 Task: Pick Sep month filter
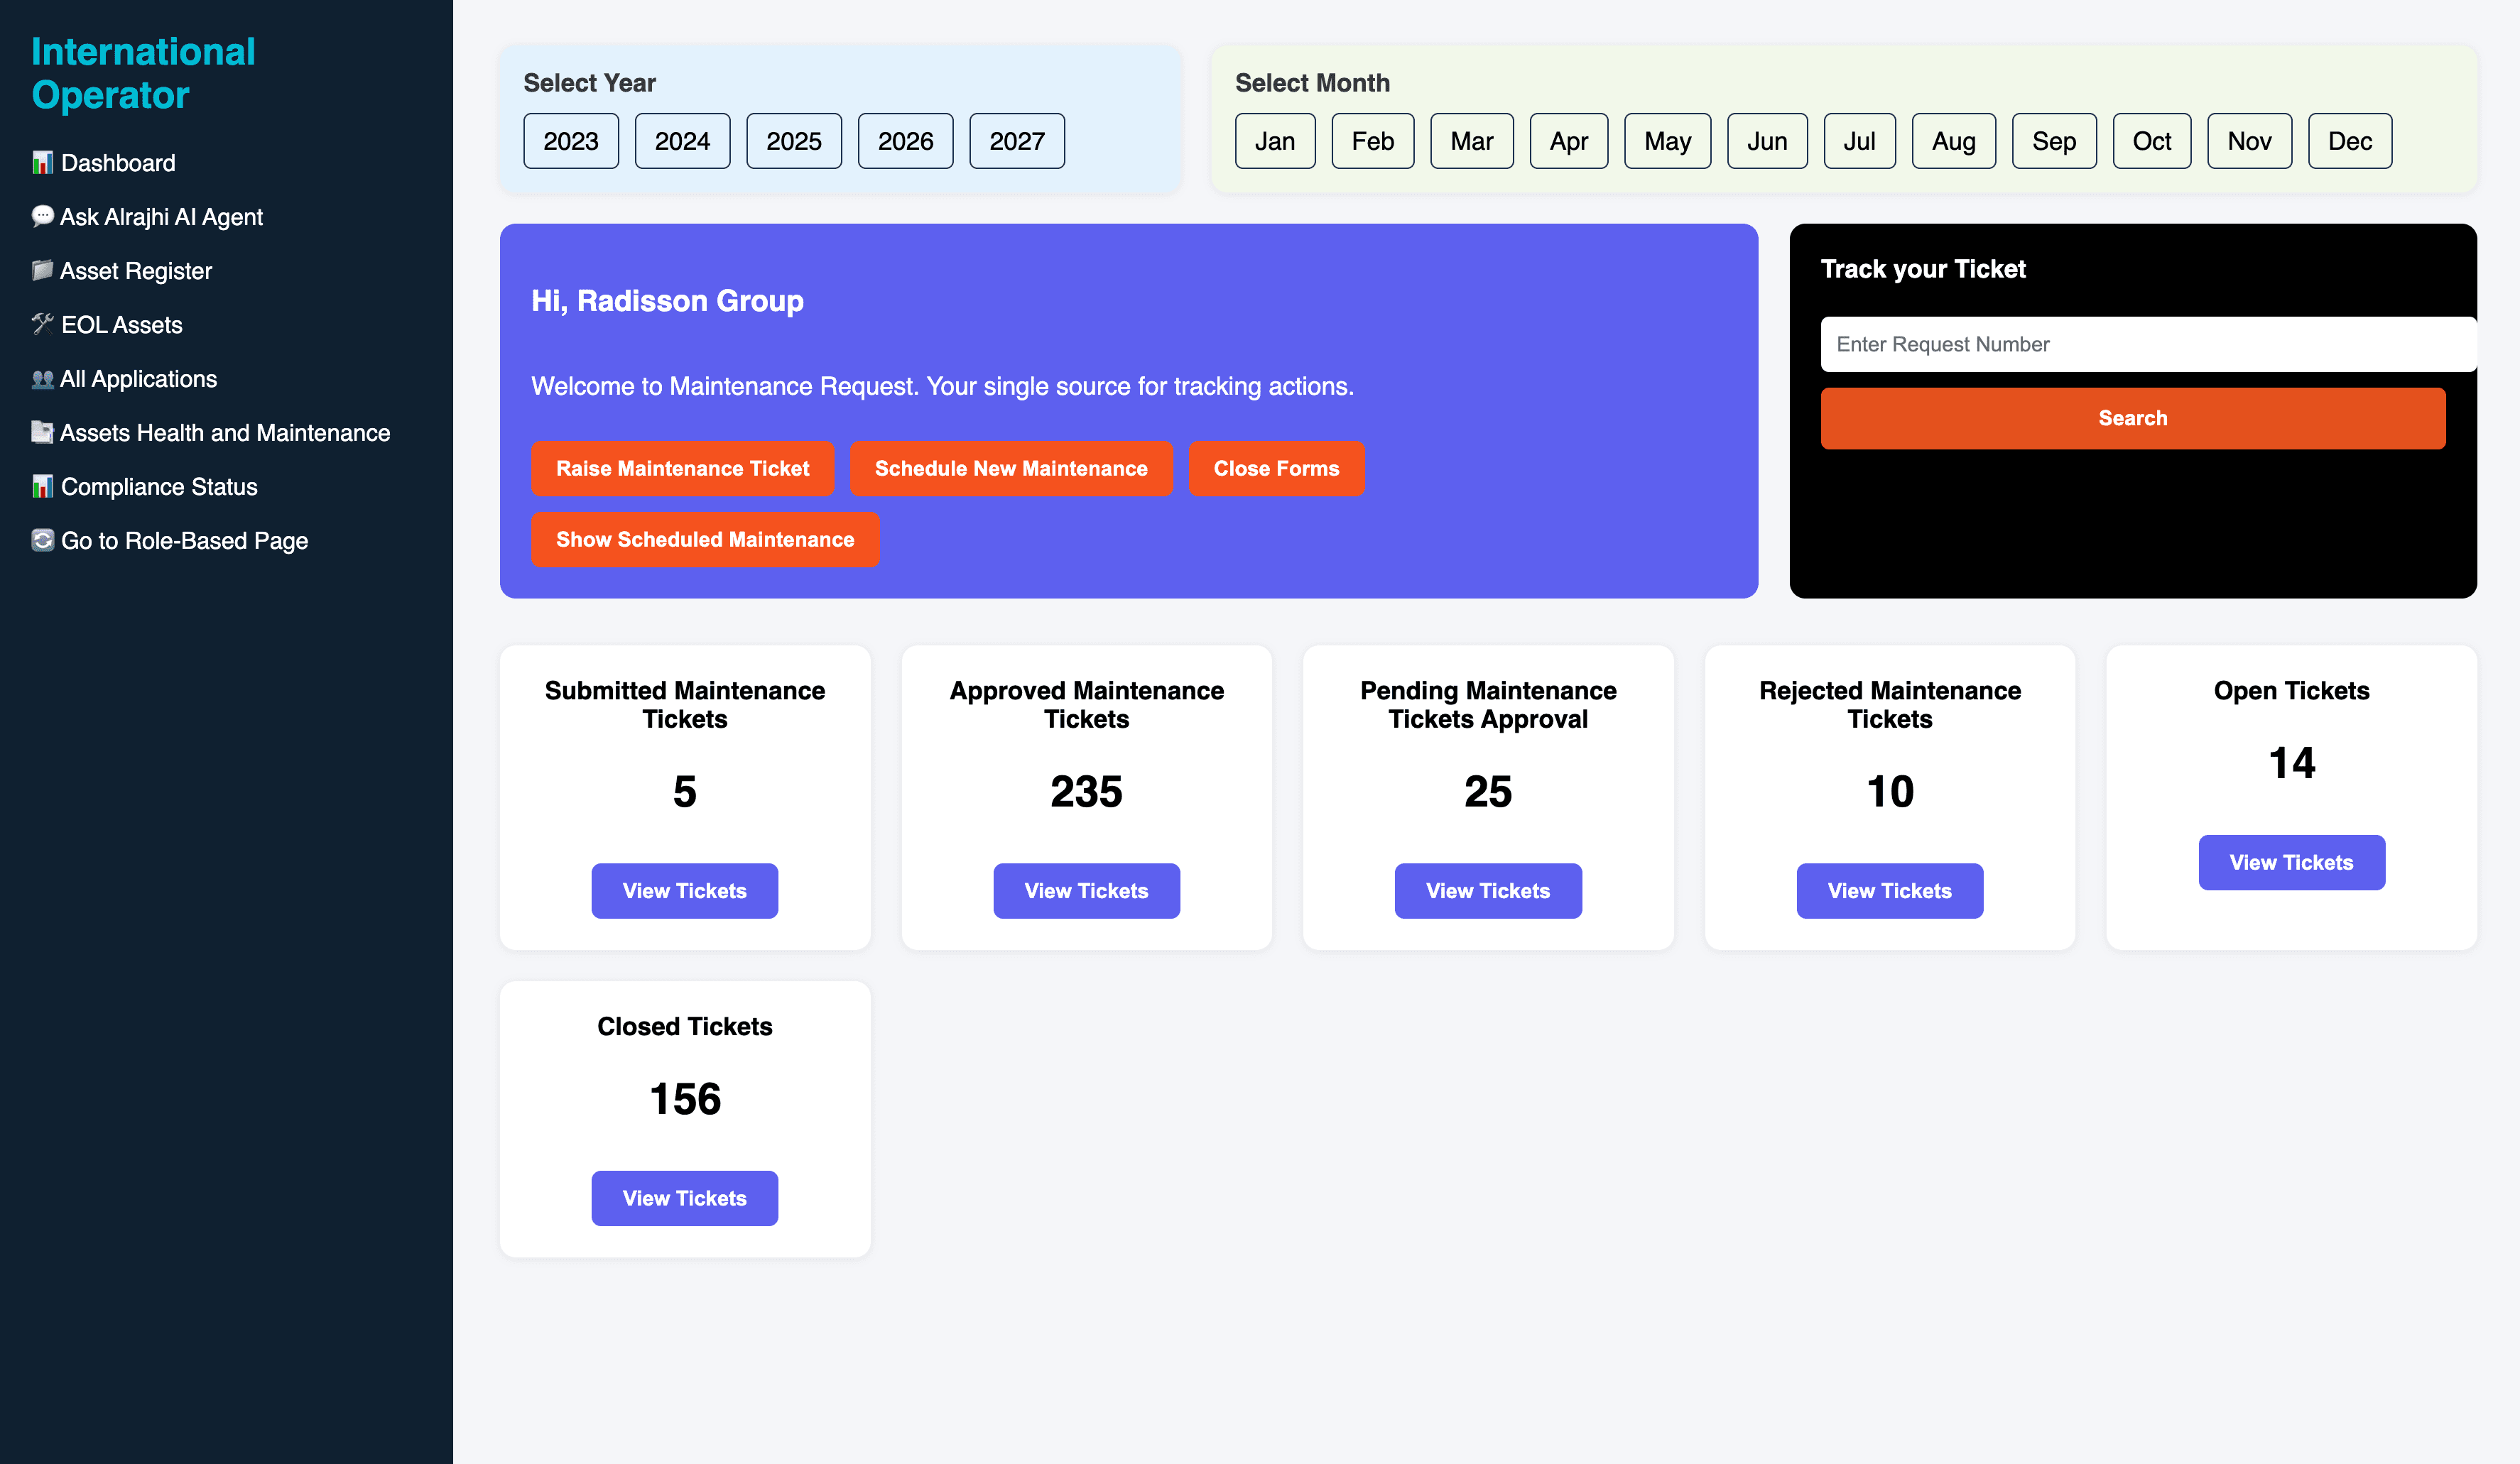click(x=2054, y=141)
